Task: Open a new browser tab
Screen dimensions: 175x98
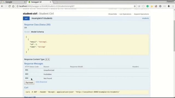Action: (55, 2)
